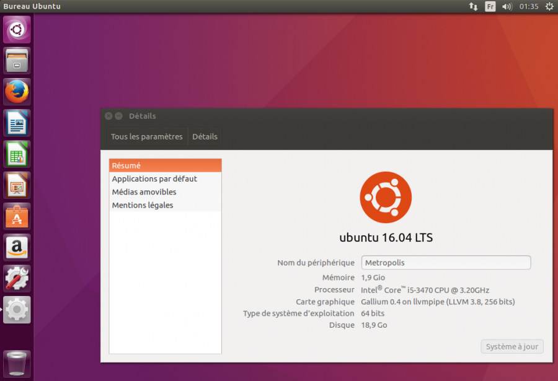
Task: Click the Metropolis device name field
Action: [446, 263]
